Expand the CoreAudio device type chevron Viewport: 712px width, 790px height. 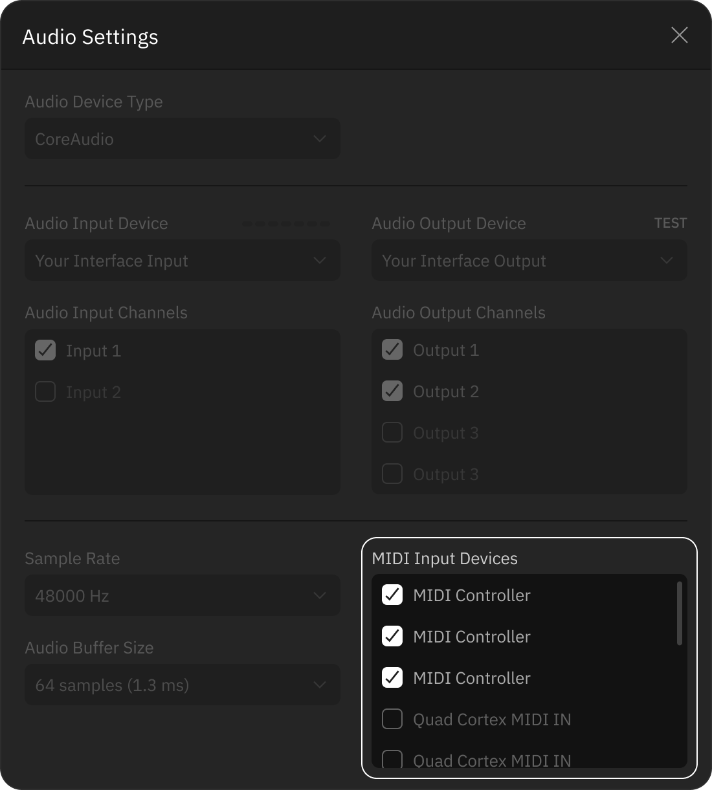[x=318, y=138]
